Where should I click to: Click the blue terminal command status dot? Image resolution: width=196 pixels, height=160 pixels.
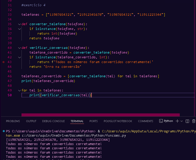coord(4,131)
